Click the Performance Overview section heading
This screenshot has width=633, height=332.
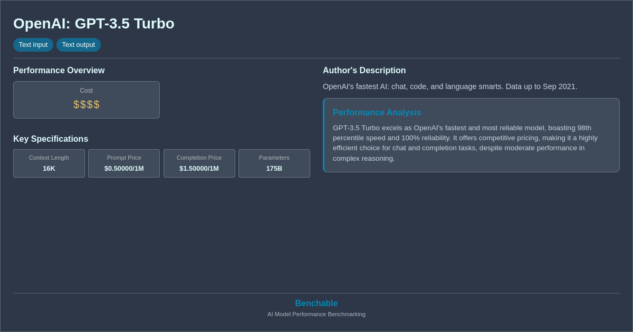click(x=59, y=70)
